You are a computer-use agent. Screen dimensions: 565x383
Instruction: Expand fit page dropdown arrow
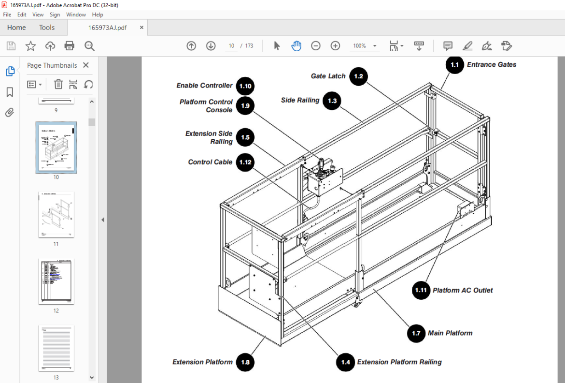pos(402,46)
